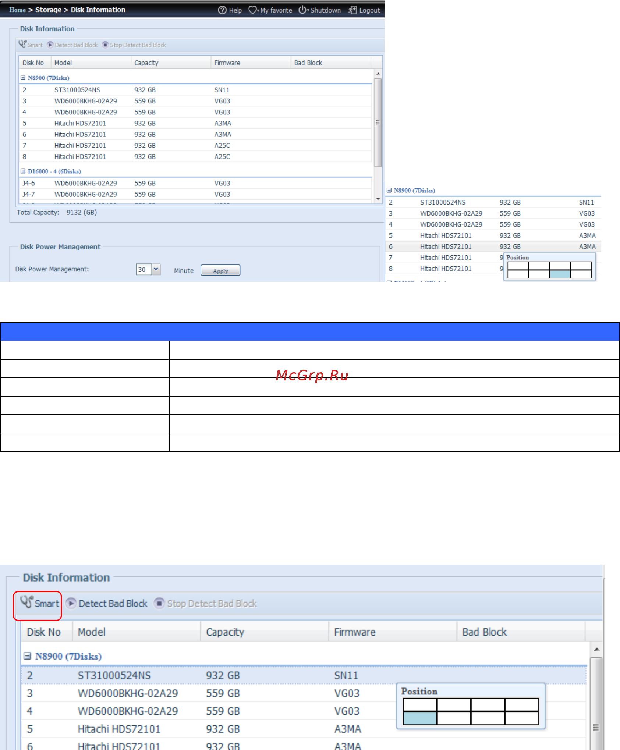The height and width of the screenshot is (750, 620).
Task: Click Bad Block header in bottom panel
Action: click(x=521, y=632)
